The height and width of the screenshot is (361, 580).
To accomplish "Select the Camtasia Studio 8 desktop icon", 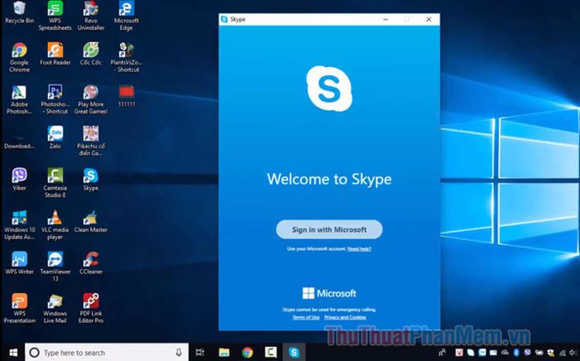I will pyautogui.click(x=56, y=182).
